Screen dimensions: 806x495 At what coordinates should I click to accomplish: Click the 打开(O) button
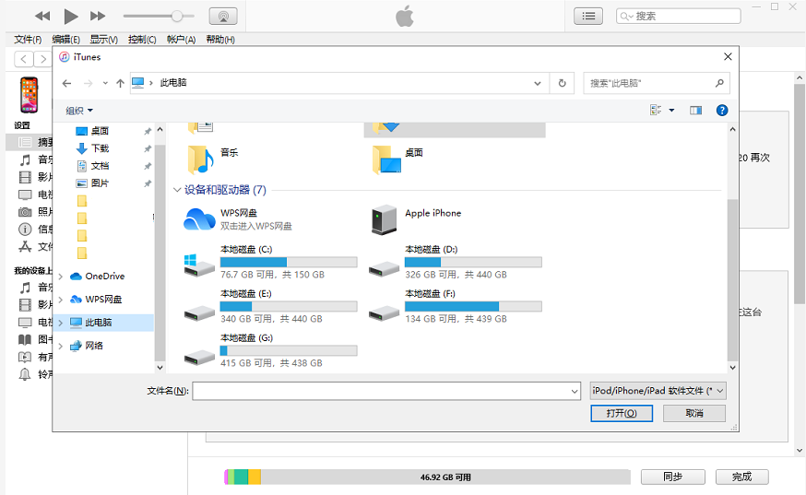coord(622,414)
